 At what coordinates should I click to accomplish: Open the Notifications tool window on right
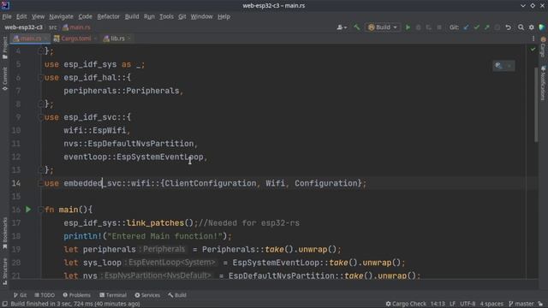coord(543,83)
